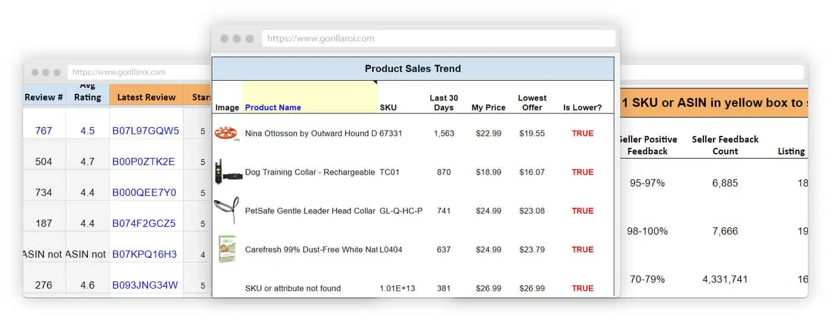This screenshot has height=323, width=831.
Task: Click the Last 30 Days column header
Action: [444, 103]
